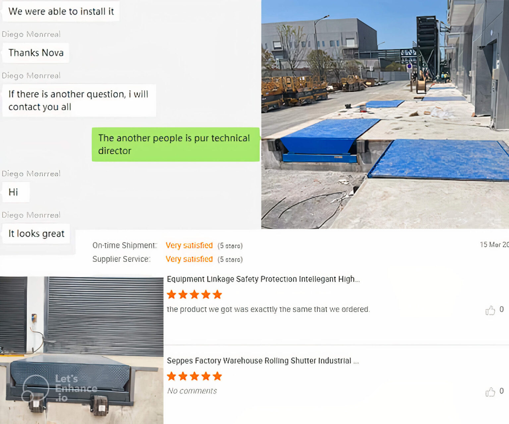Viewport: 509px width, 424px height.
Task: Open the blue dock leveler photo
Action: 385,114
